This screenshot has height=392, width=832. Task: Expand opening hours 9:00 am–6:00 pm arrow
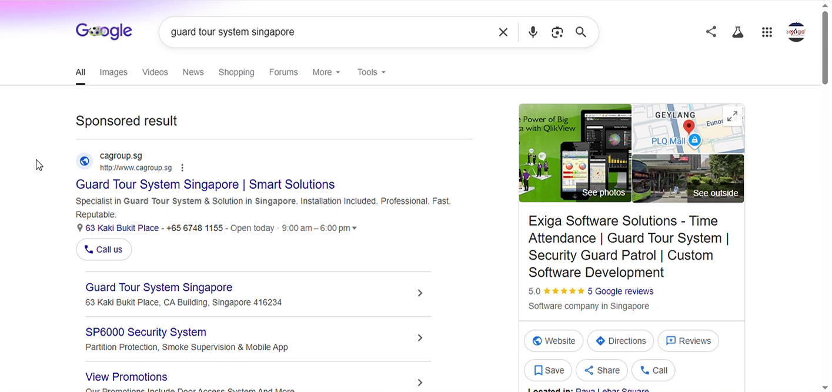coord(354,228)
